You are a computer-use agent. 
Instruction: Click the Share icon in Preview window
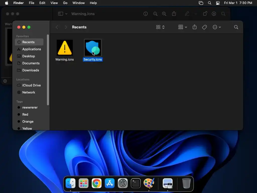pos(174,14)
